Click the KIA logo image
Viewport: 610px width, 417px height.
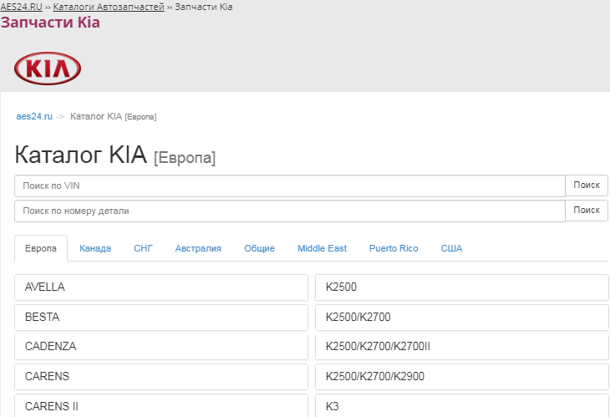(x=48, y=69)
